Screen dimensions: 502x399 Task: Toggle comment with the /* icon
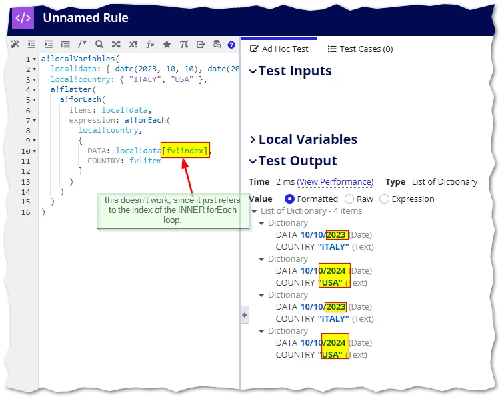82,44
